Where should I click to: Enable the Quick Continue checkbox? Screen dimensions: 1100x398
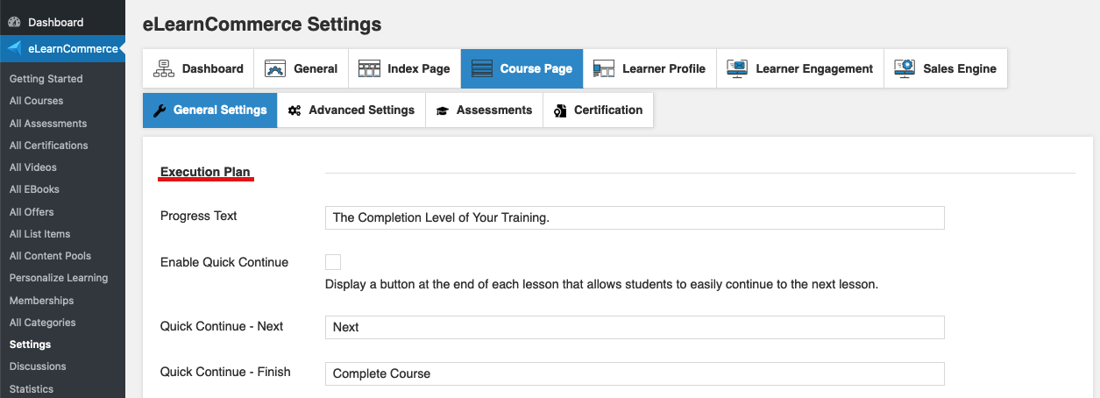click(x=333, y=262)
